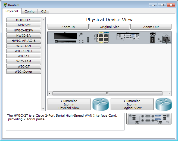Click the HWIC-2T description text box
Screen dimensions: 178x141
pos(65,121)
